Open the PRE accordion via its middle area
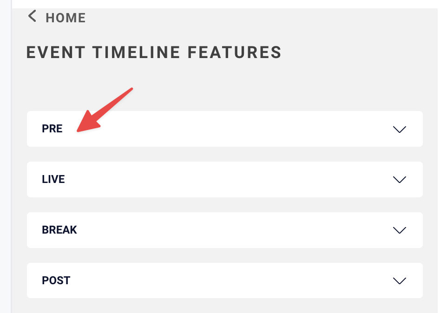Screen dimensions: 447x313 click(x=224, y=129)
